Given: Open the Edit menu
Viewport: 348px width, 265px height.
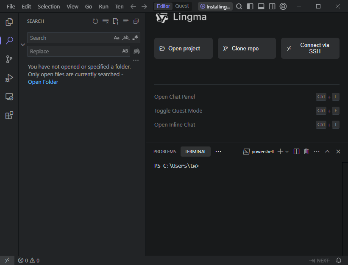Looking at the screenshot, I should (26, 6).
